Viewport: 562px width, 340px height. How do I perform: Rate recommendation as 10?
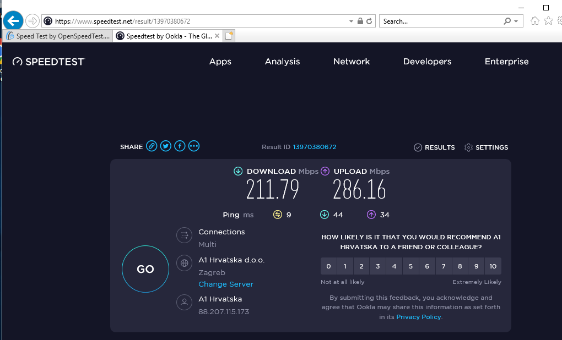coord(493,266)
